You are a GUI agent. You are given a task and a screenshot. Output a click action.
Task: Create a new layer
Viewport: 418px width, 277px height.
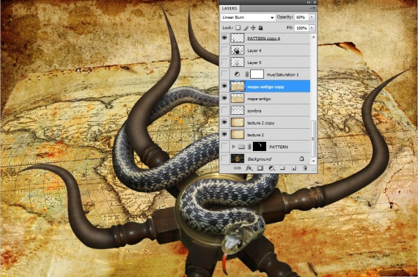(293, 168)
